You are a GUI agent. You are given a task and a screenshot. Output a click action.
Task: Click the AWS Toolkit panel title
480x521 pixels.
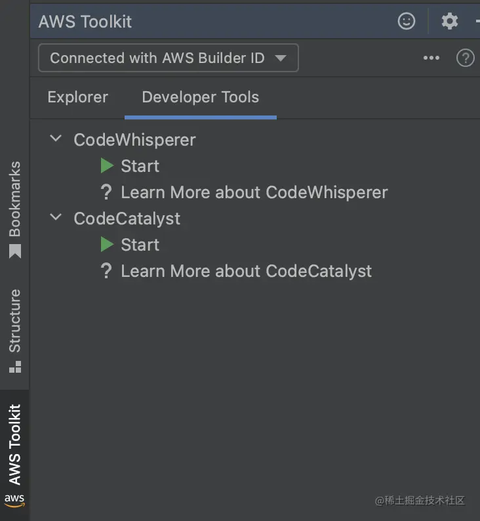[x=85, y=22]
